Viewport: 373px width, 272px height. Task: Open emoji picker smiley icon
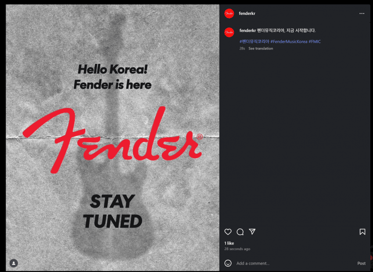228,263
